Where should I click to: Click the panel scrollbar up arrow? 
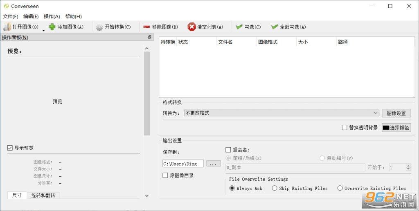(147, 48)
